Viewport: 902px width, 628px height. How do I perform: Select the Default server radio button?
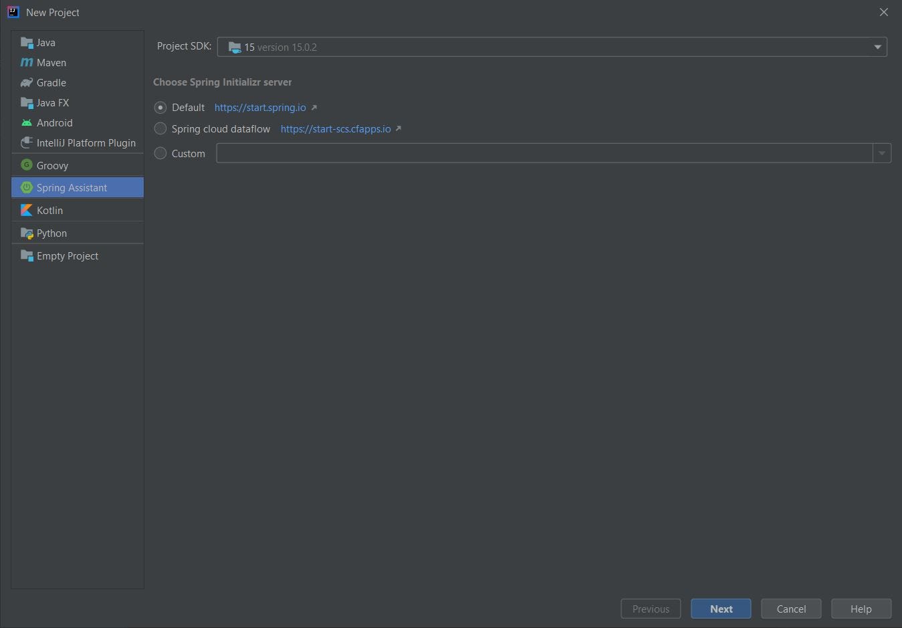tap(160, 108)
